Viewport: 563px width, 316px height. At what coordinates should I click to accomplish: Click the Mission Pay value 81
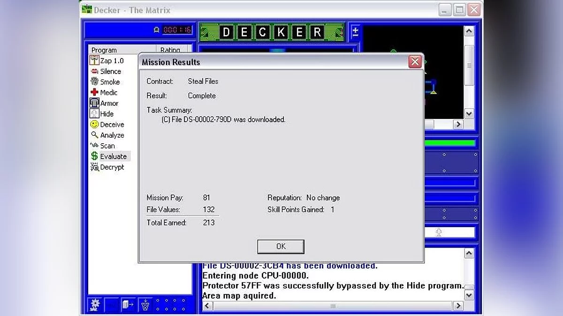coord(206,198)
